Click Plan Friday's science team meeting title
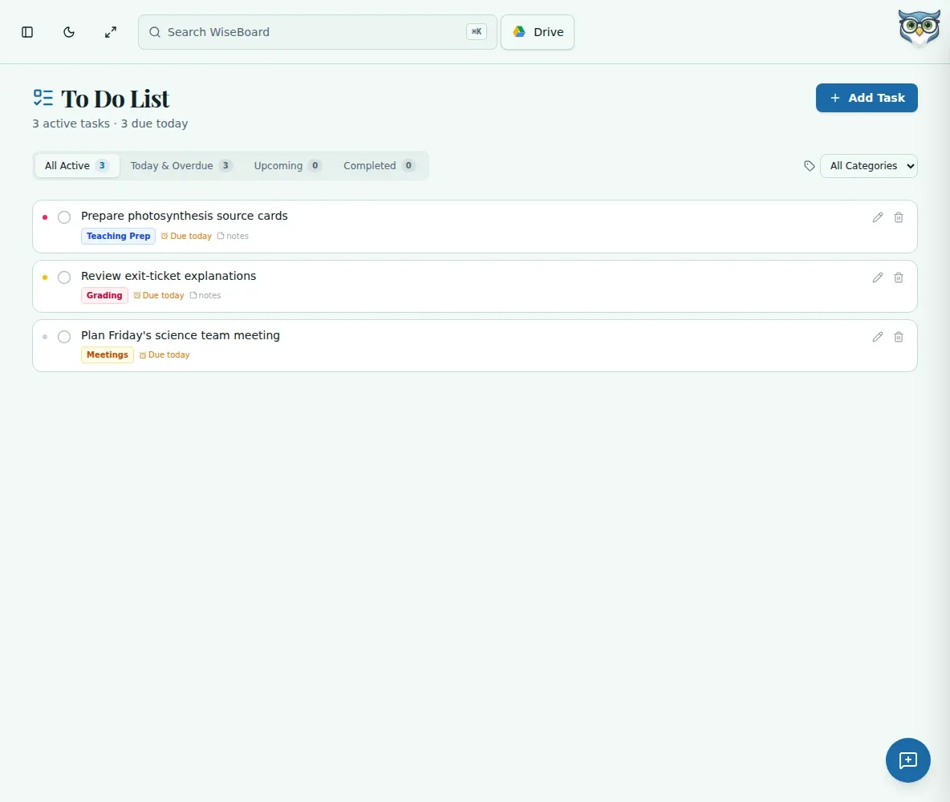 click(181, 335)
